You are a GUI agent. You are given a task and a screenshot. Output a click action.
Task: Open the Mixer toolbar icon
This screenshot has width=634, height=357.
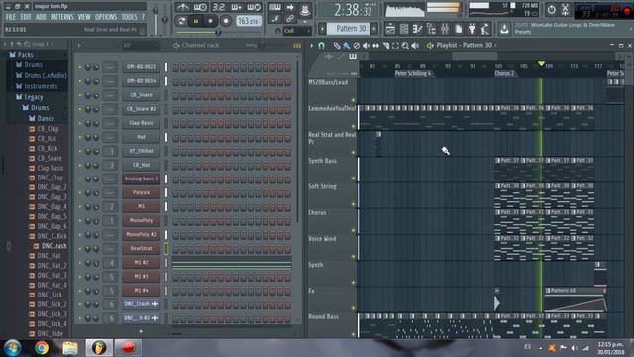point(445,29)
